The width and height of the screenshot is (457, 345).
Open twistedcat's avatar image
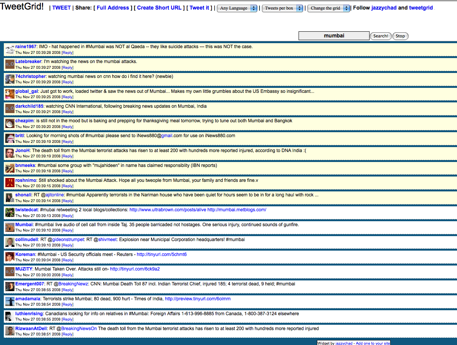[x=10, y=212]
